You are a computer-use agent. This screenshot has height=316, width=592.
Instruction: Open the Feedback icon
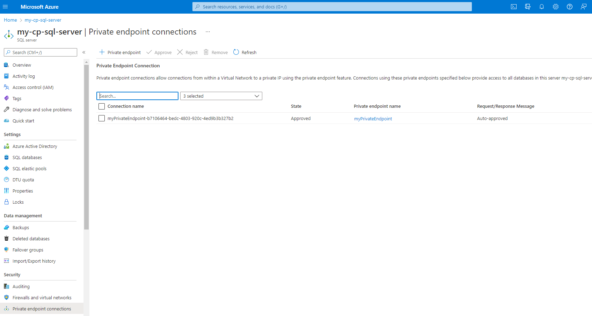tap(584, 7)
